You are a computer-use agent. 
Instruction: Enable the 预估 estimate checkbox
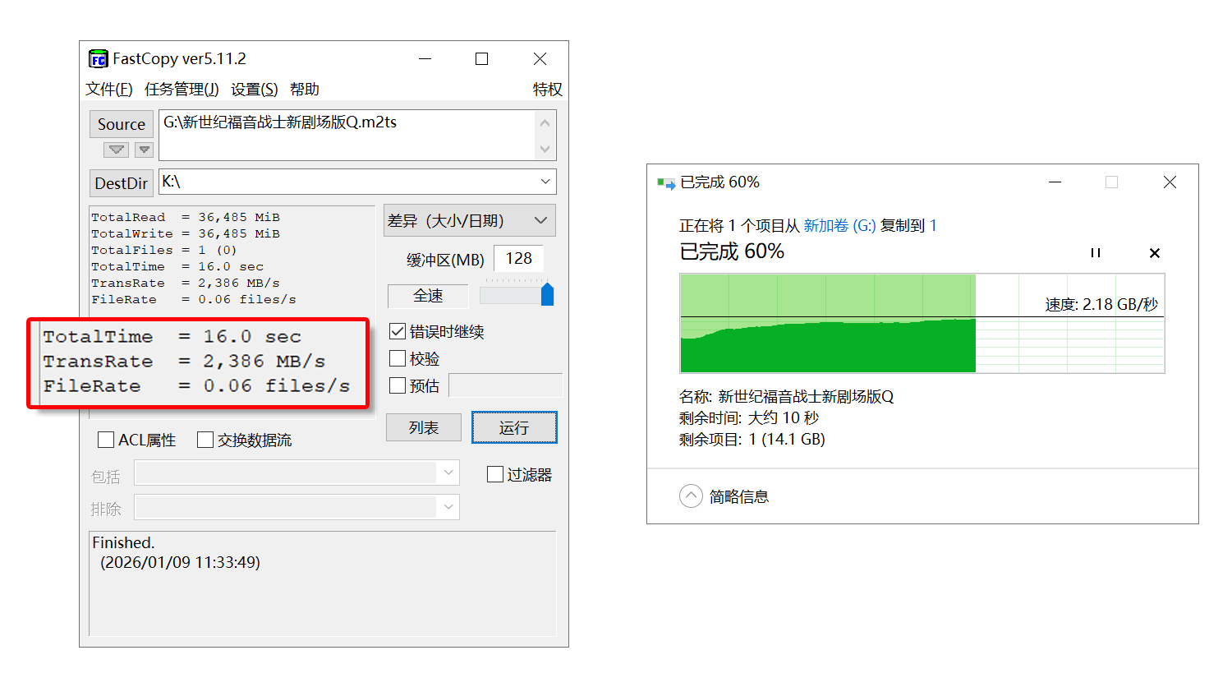click(398, 385)
